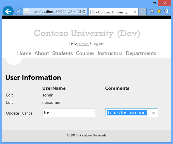Clear the Comments field with X button

click(x=153, y=113)
